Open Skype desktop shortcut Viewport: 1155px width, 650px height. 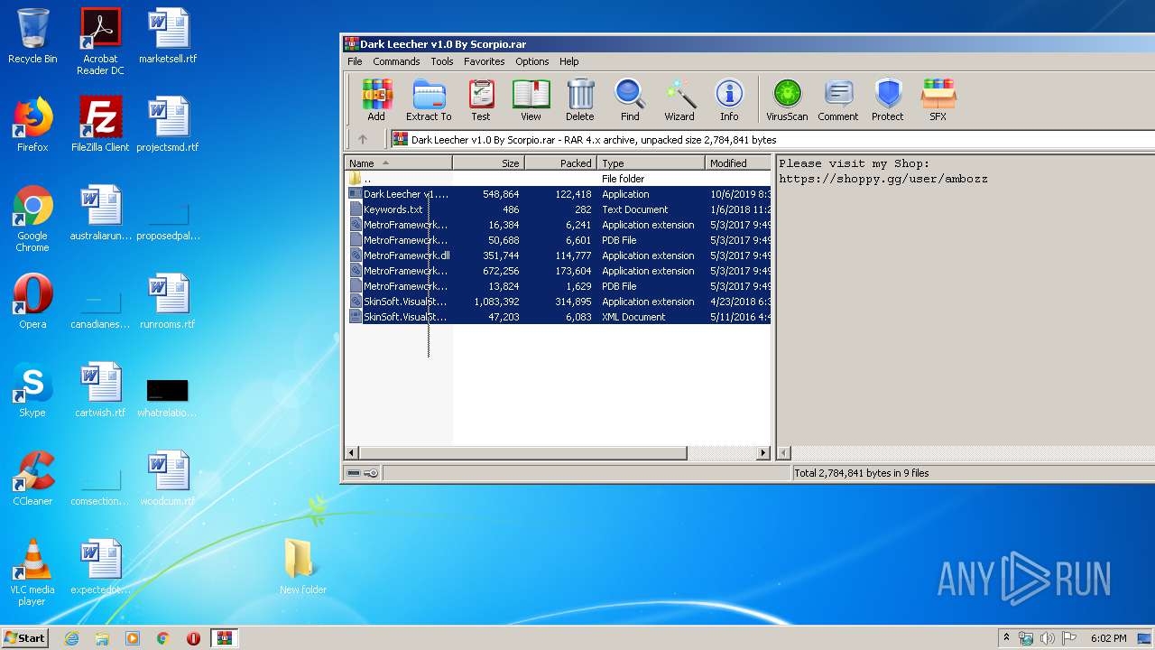(x=32, y=390)
